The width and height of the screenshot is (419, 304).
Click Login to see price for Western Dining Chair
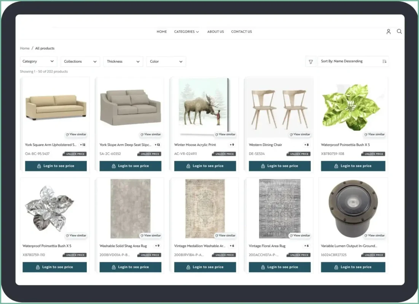(x=279, y=166)
